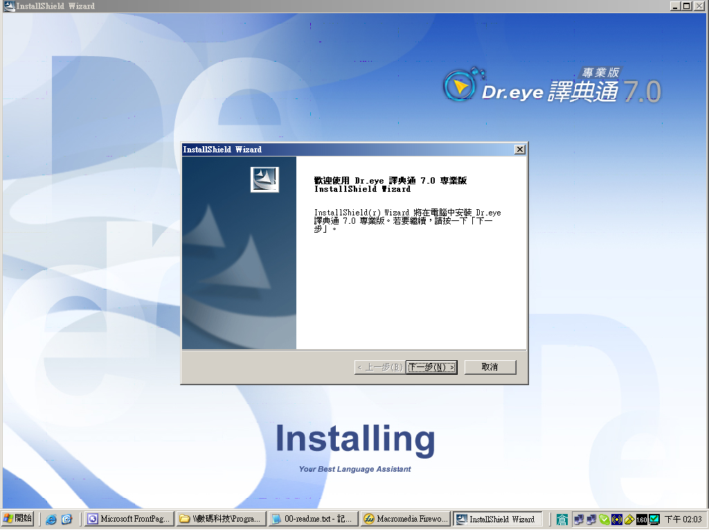Click the disabled Back (上一步) button
This screenshot has height=532, width=709.
click(x=380, y=367)
